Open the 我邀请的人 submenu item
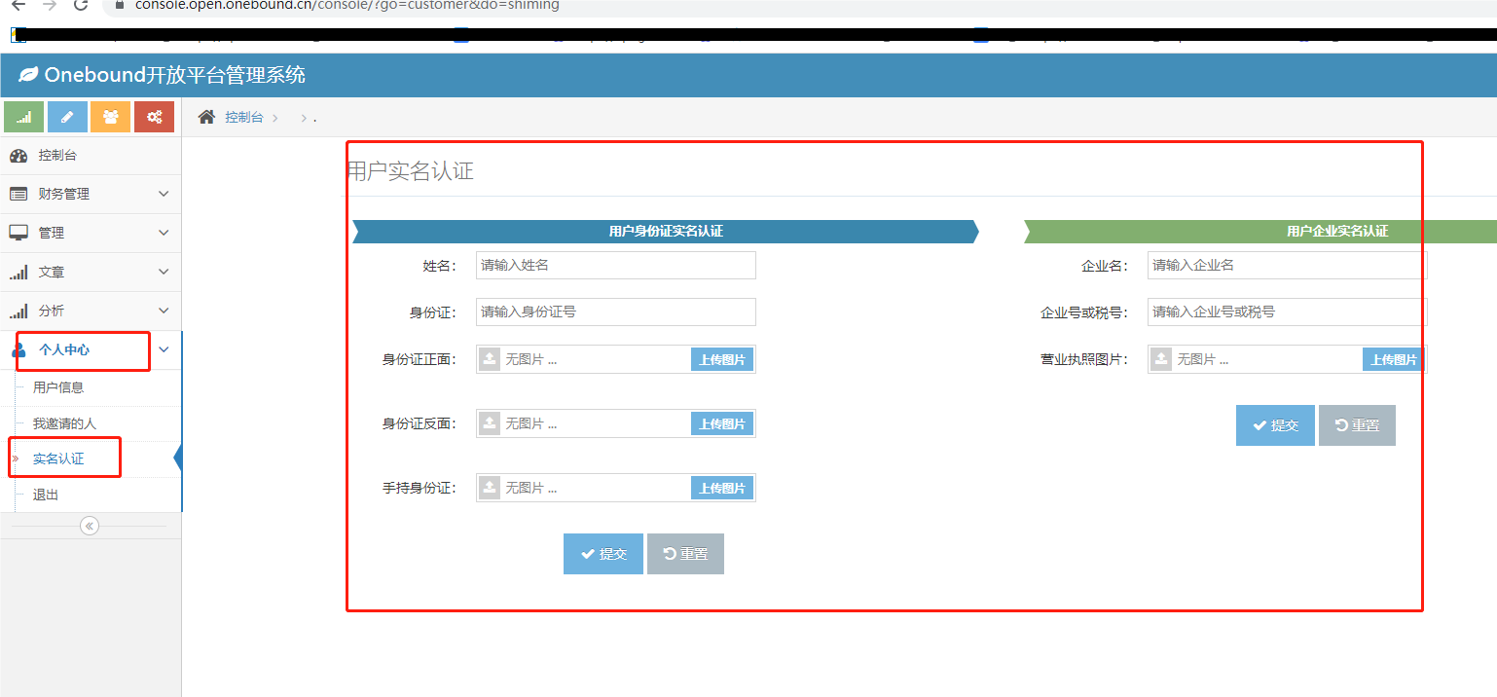1497x697 pixels. (x=64, y=424)
